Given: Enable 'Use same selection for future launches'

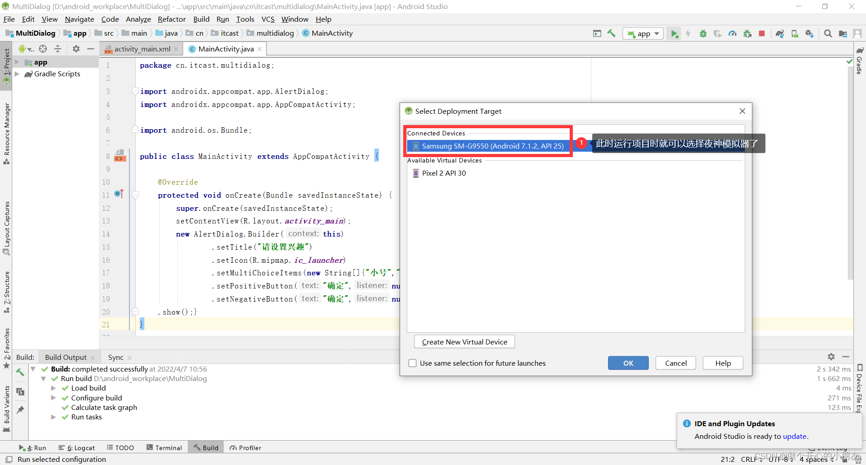Looking at the screenshot, I should coord(412,363).
